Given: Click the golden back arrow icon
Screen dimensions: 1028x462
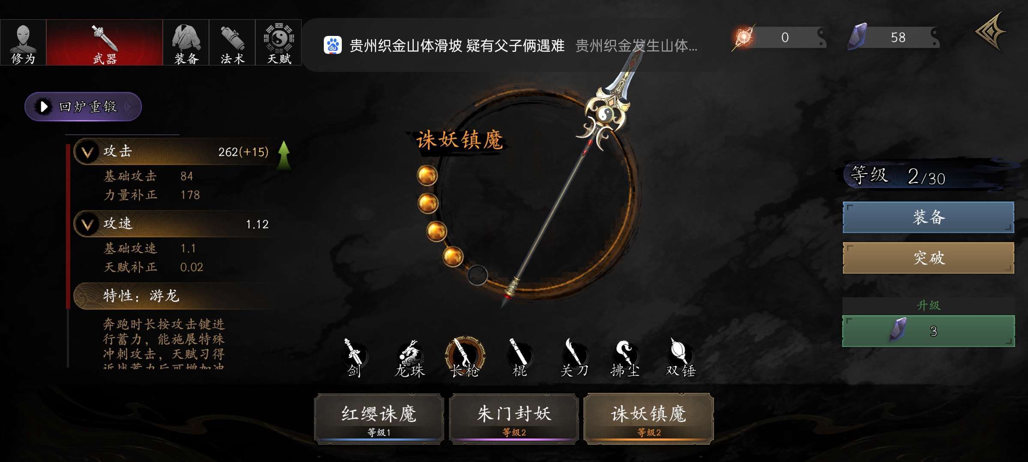Looking at the screenshot, I should pyautogui.click(x=991, y=33).
